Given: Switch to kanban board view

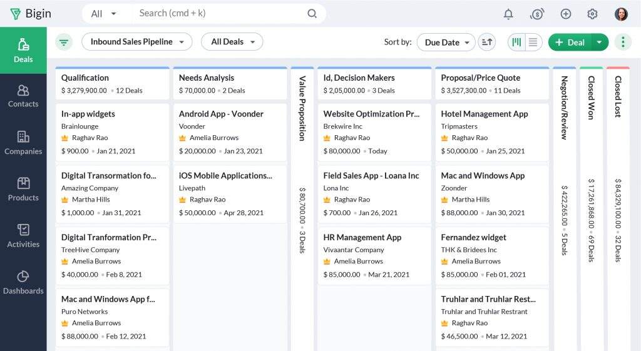Looking at the screenshot, I should (x=516, y=42).
